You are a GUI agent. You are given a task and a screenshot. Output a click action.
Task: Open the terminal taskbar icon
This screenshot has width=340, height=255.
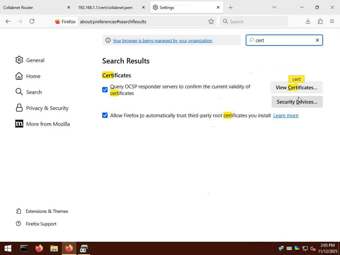point(24,248)
